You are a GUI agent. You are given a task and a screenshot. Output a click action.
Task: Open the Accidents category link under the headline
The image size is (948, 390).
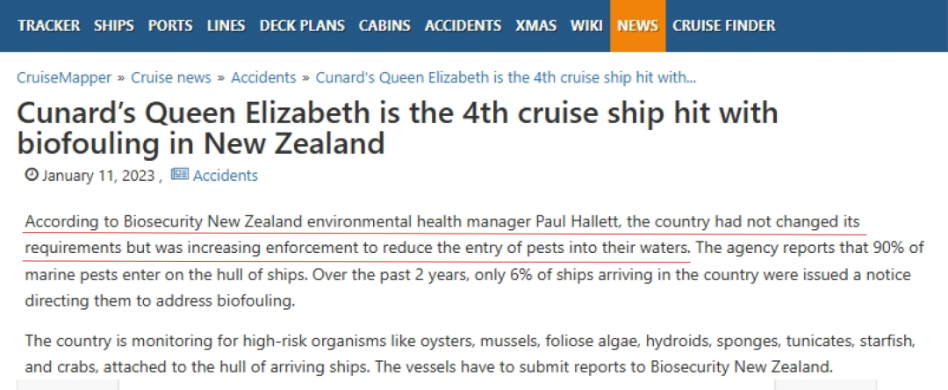click(x=226, y=176)
